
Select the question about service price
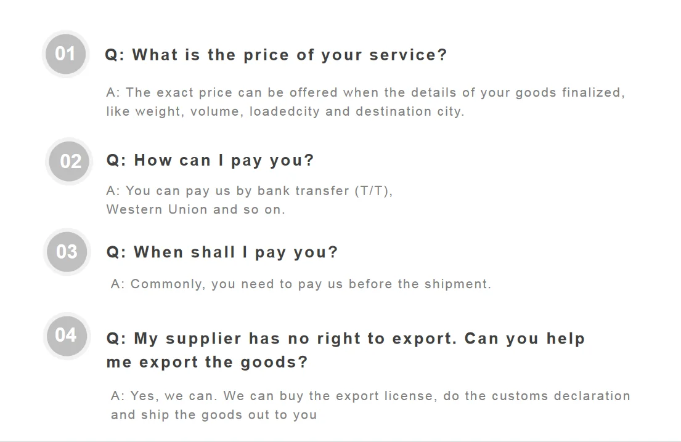275,55
